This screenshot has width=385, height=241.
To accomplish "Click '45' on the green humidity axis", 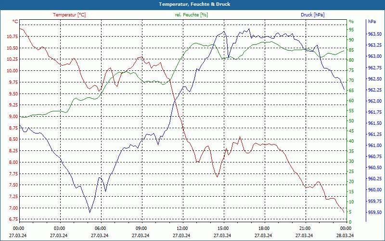I will pyautogui.click(x=351, y=131).
